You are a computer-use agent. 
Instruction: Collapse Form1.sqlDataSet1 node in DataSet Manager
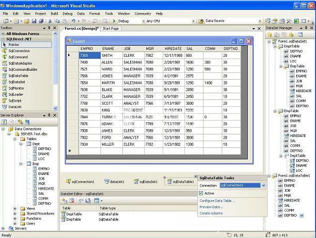click(x=269, y=42)
